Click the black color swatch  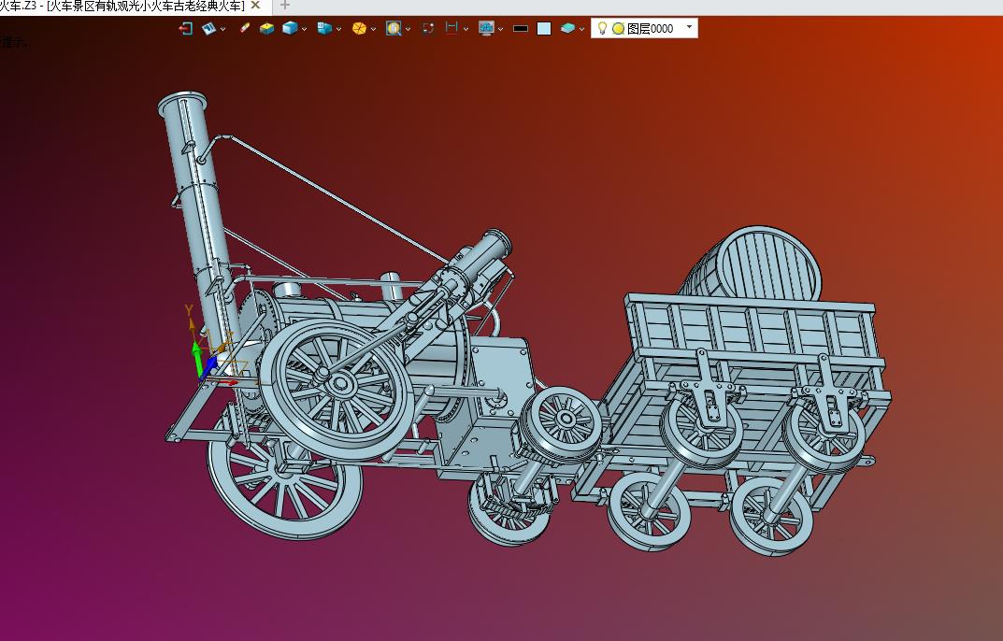coord(521,29)
